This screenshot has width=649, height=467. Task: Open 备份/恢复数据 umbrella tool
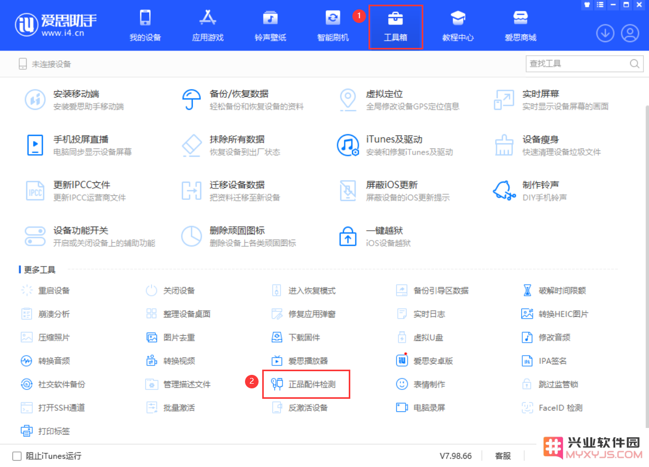pyautogui.click(x=242, y=99)
